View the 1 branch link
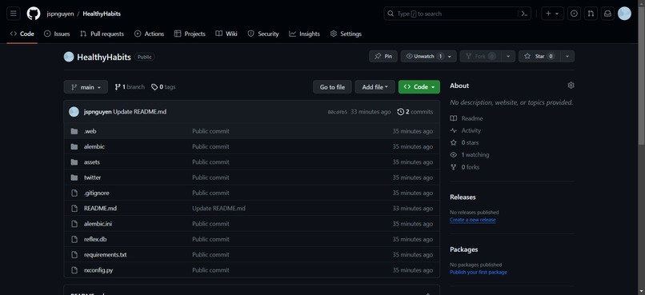Image resolution: width=645 pixels, height=295 pixels. 130,87
